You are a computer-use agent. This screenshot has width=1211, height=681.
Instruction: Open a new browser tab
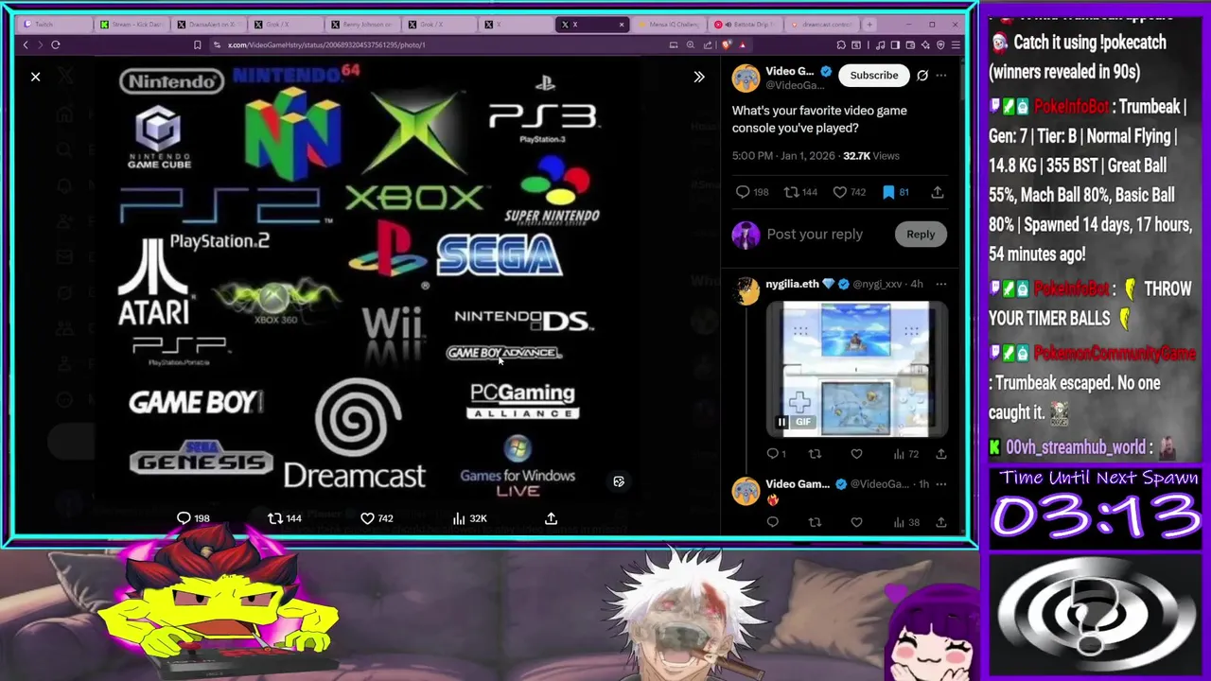[x=870, y=25]
